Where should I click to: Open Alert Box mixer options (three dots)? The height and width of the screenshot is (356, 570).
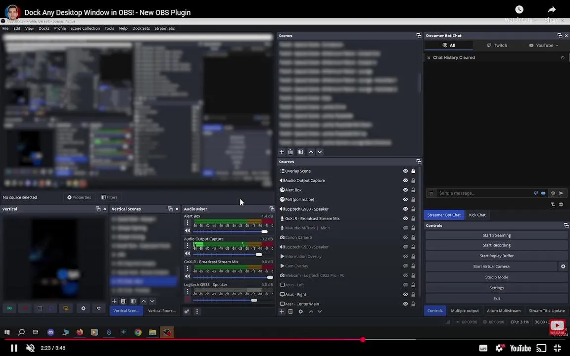(188, 222)
